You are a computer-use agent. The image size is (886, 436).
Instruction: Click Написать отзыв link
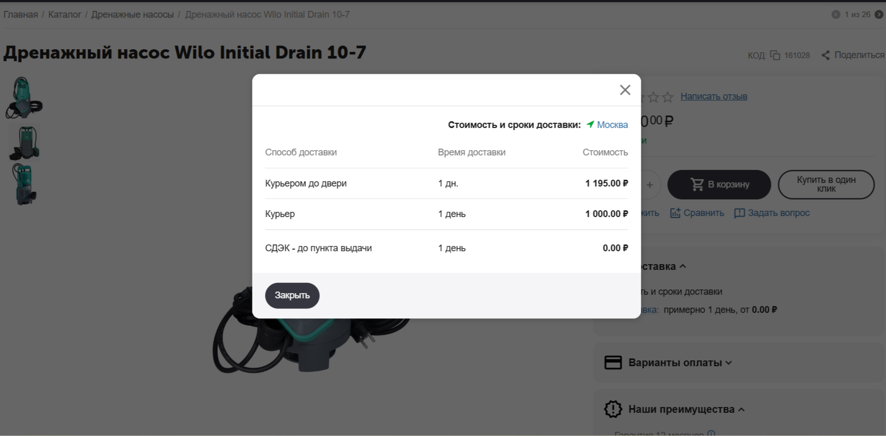pyautogui.click(x=713, y=96)
